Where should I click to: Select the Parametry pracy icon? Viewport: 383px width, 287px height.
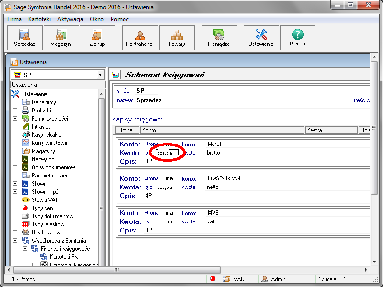26,176
